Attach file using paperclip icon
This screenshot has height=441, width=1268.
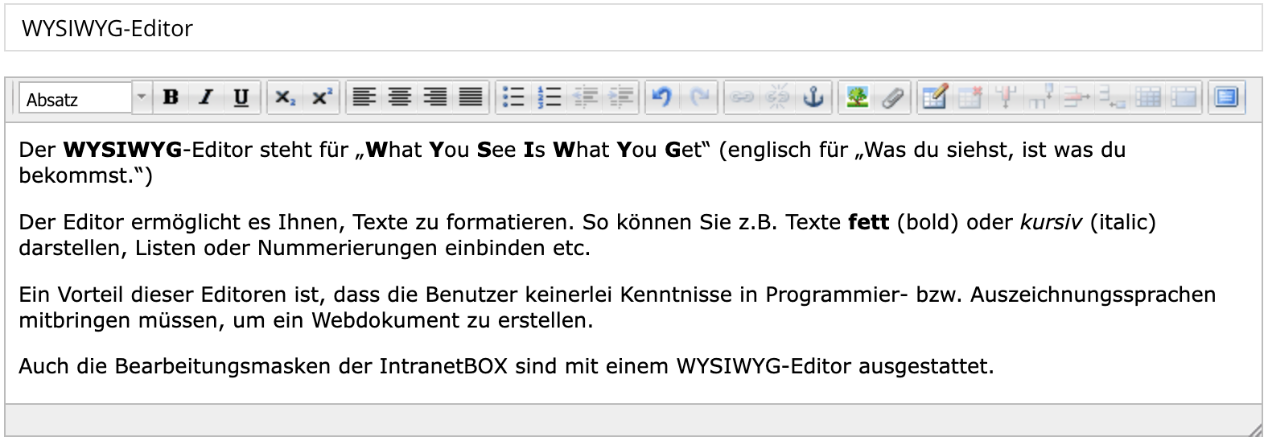[892, 97]
